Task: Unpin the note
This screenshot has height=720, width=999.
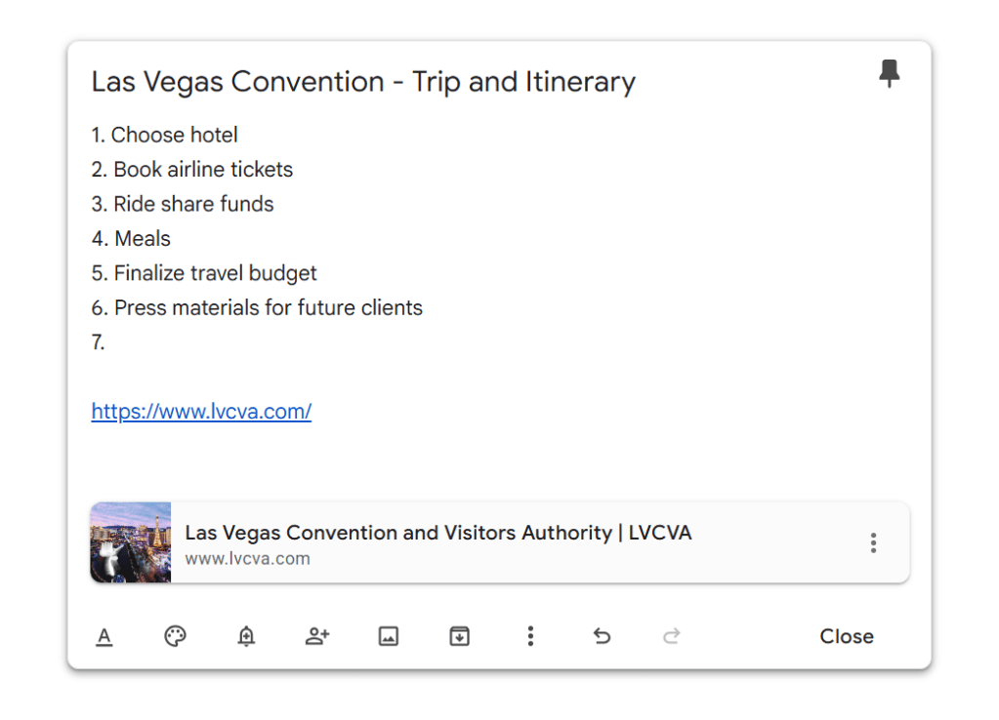Action: [890, 73]
